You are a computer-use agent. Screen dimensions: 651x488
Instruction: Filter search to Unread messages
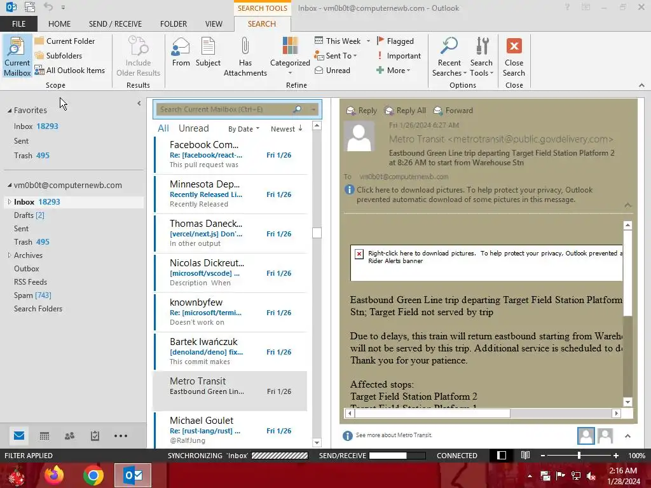[332, 71]
